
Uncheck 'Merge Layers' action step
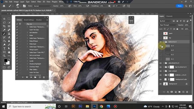tap(17, 50)
